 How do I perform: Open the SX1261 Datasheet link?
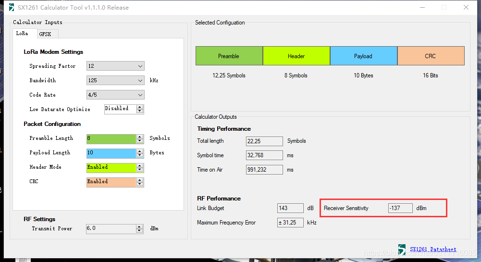click(x=433, y=249)
